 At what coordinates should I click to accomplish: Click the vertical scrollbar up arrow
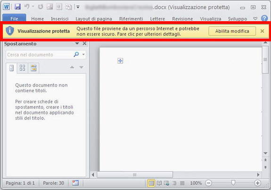click(265, 43)
